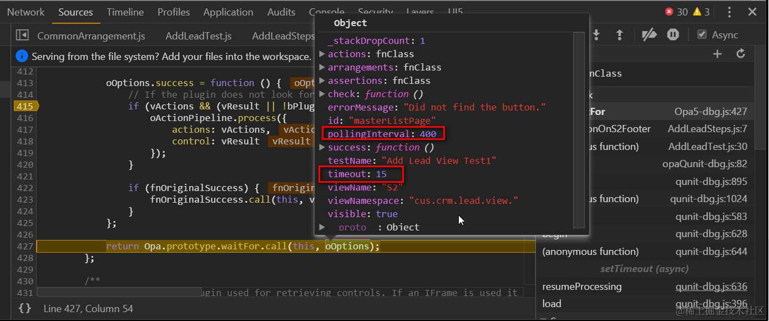Deactivate breakpoints with the slashed arrow icon
Image resolution: width=769 pixels, height=321 pixels.
point(649,34)
